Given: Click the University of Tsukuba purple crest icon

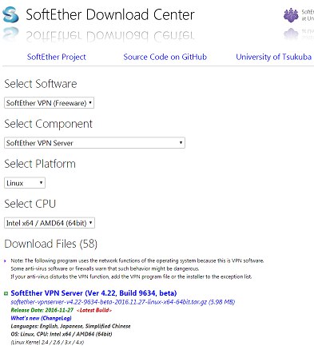Looking at the screenshot, I should coord(291,15).
